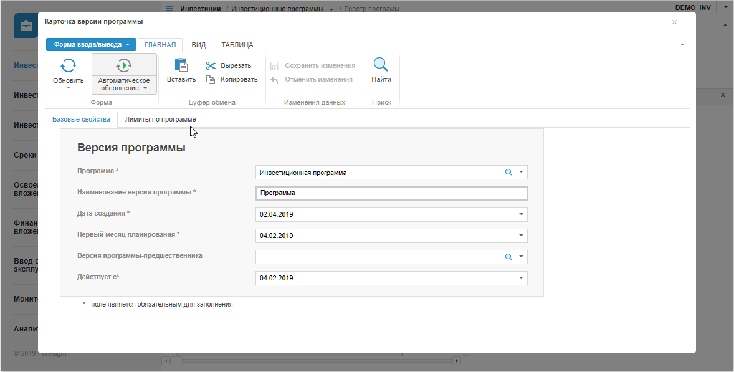
Task: Click the Вырезать scissors icon
Action: click(211, 65)
